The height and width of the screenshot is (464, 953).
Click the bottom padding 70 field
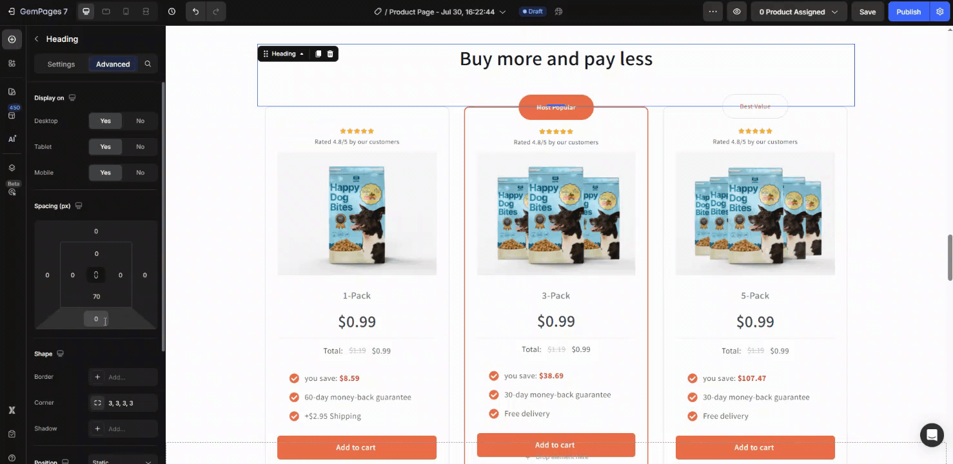[96, 296]
